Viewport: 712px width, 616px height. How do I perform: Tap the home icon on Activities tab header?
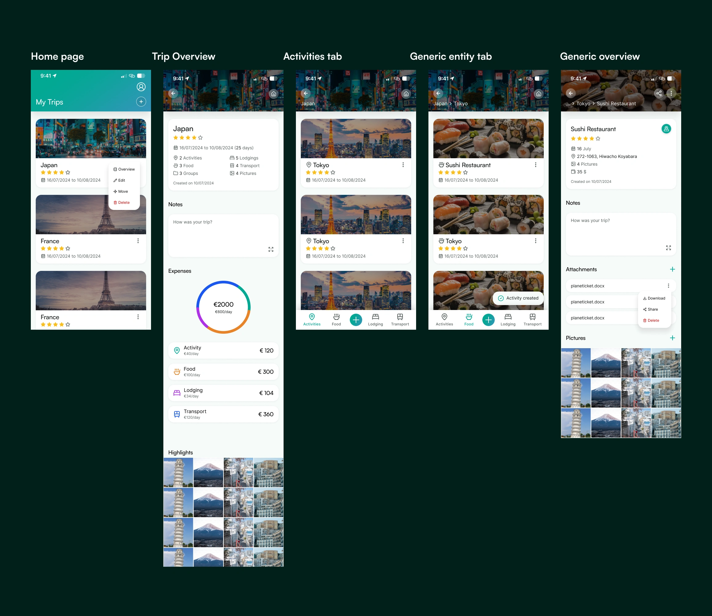pos(406,94)
